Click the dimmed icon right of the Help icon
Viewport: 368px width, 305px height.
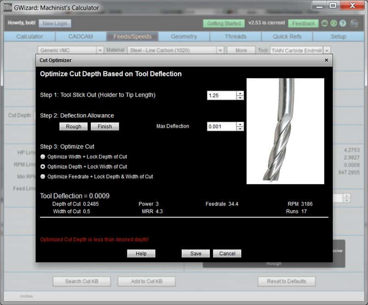click(353, 23)
